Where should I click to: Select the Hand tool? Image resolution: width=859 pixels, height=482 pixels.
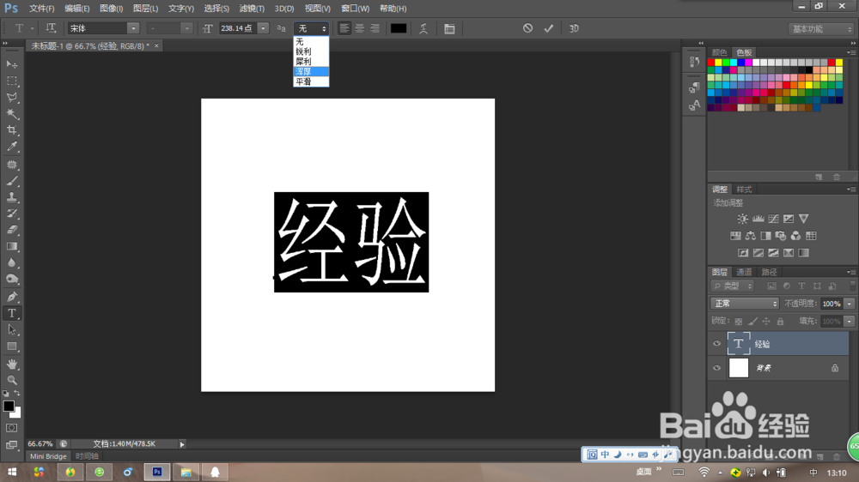pyautogui.click(x=11, y=364)
